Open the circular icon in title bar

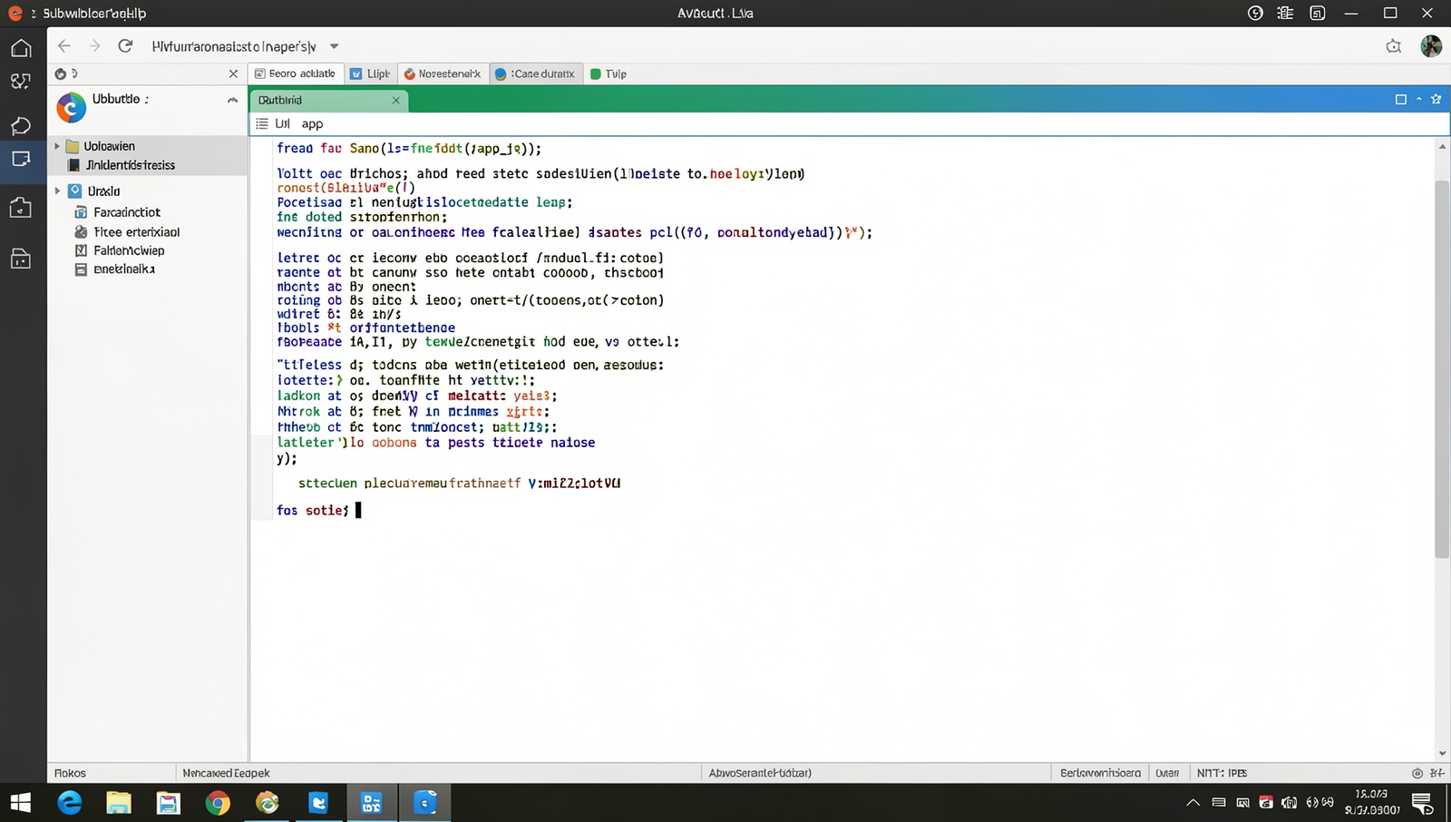pos(1255,13)
